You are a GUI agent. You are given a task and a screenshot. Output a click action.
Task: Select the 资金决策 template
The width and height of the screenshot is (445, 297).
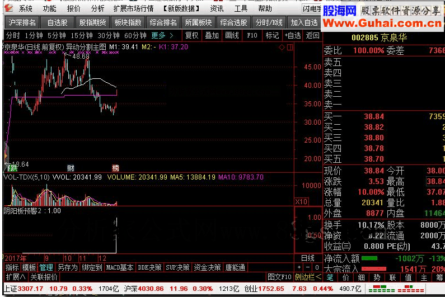[x=207, y=267]
